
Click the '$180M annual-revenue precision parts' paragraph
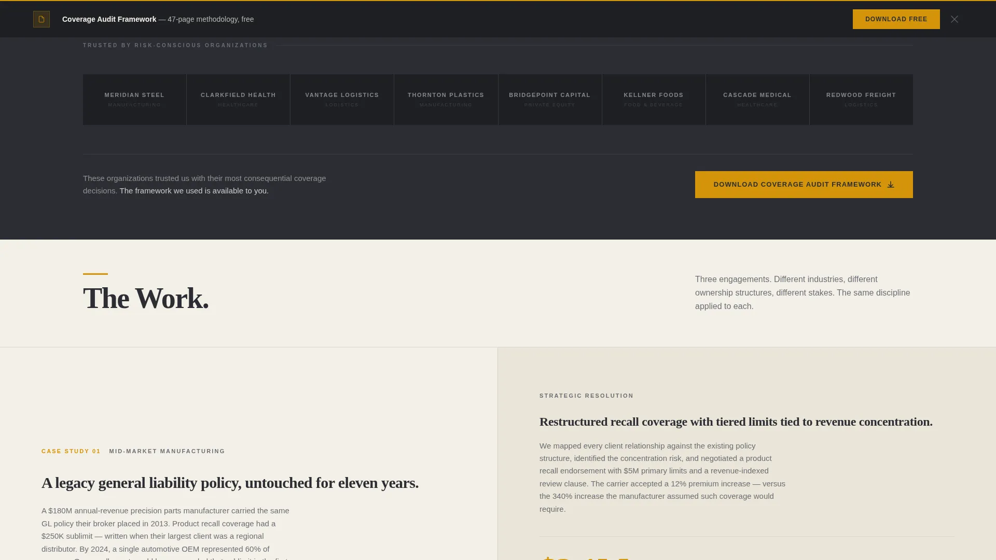coord(166,534)
